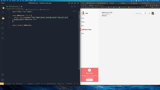Open the View menu in the menu bar
160x90 pixels.
18,1
